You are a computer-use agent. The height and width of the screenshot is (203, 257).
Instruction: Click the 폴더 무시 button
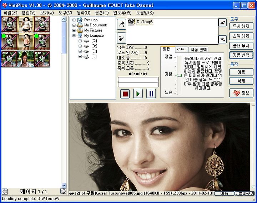click(x=241, y=46)
